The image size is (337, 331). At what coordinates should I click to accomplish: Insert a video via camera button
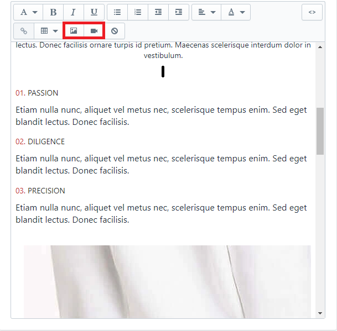[94, 31]
